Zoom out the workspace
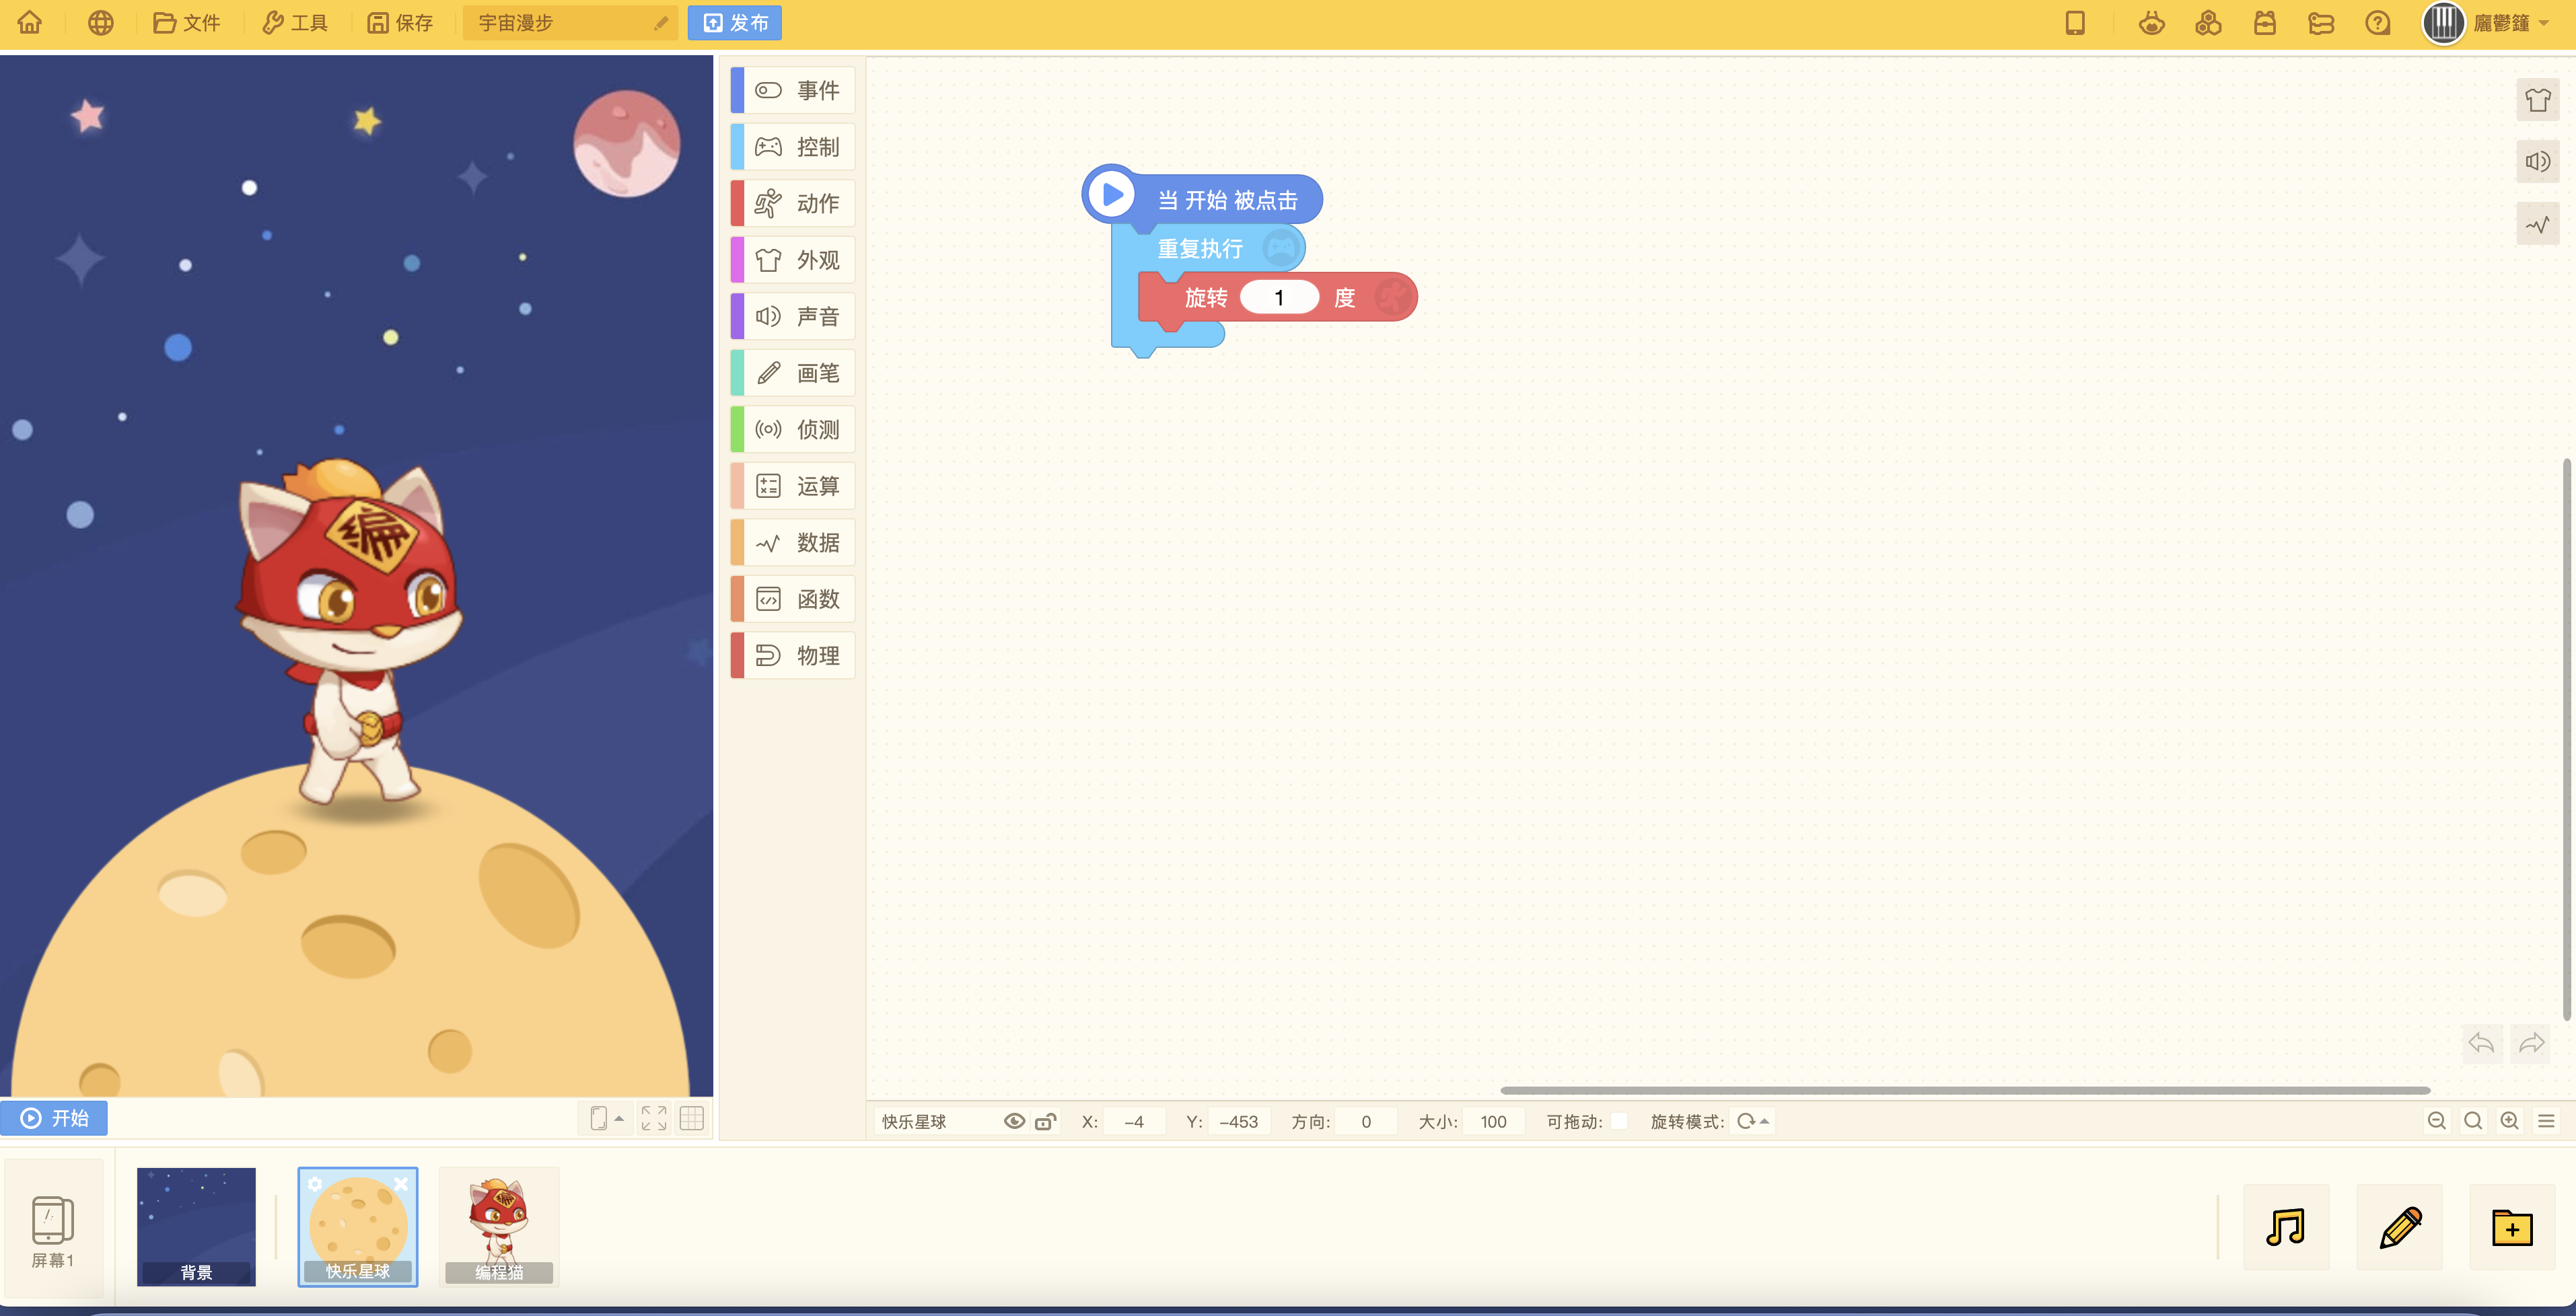 pos(2437,1121)
